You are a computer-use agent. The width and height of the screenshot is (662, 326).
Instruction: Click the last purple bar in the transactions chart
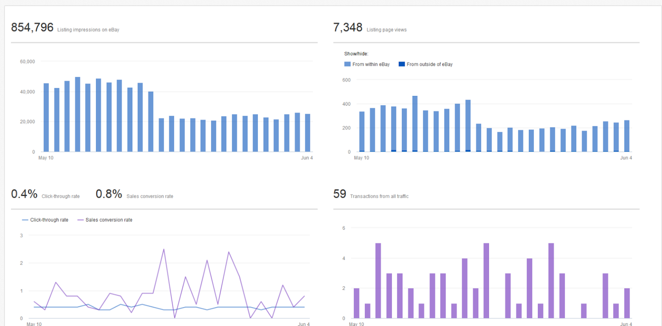pyautogui.click(x=627, y=303)
